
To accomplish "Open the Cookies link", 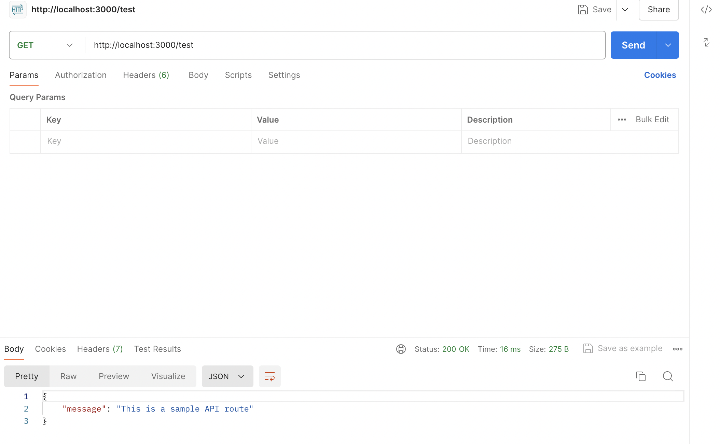I will click(660, 75).
